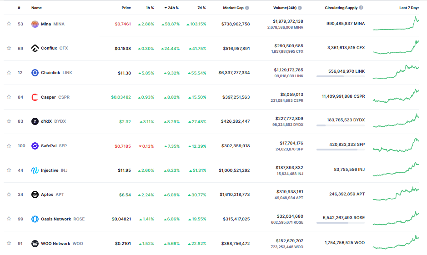Viewport: 427px width, 255px height.
Task: Click the Conflux coin logo icon
Action: [35, 48]
